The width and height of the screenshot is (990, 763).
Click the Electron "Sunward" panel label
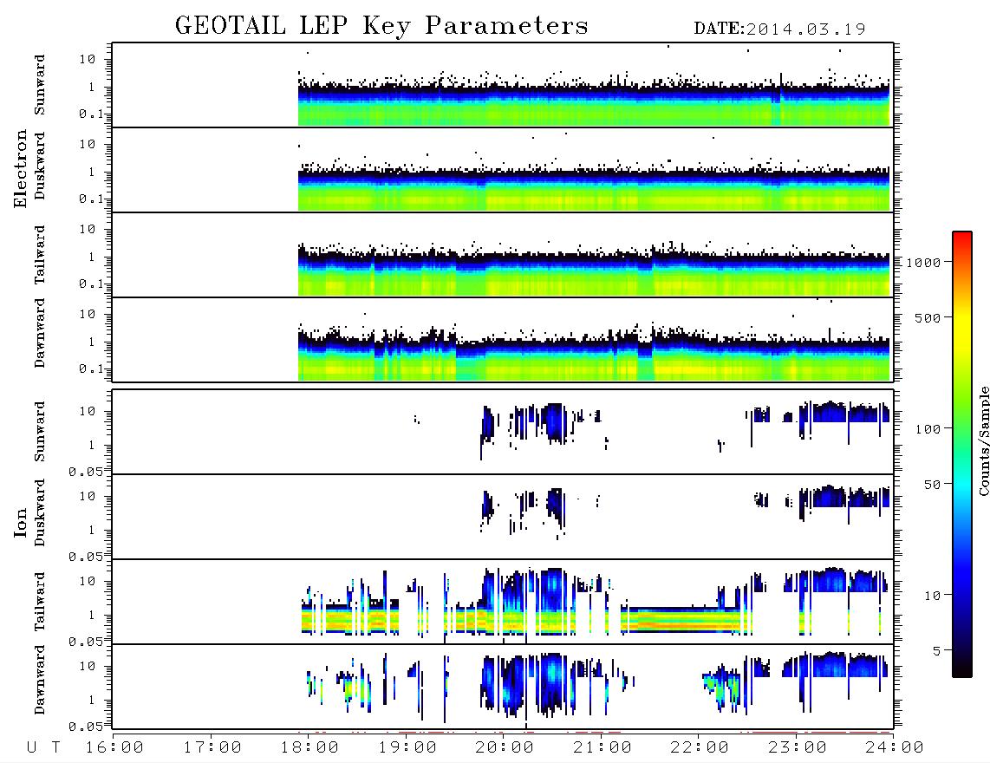click(x=40, y=85)
